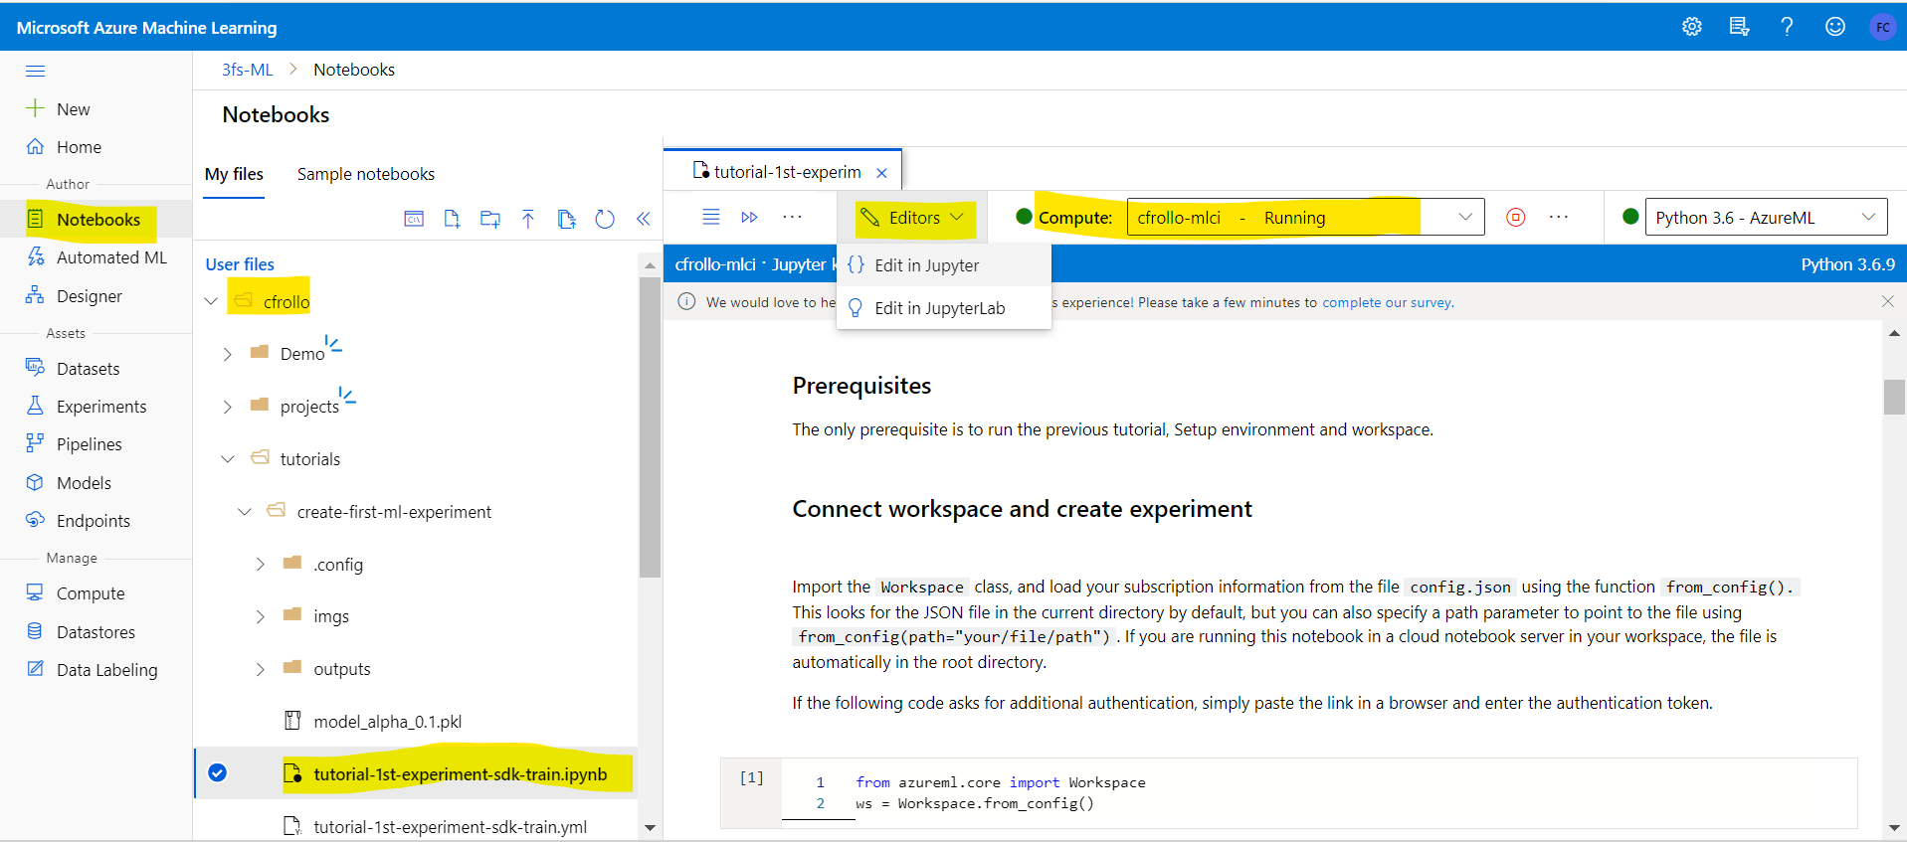Open Pipelines in the sidebar

pos(74,444)
